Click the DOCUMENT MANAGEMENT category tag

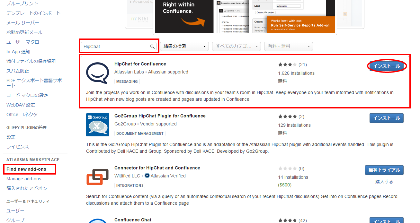140,133
